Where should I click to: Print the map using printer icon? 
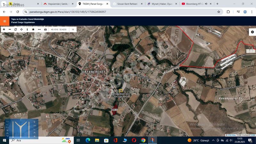point(45,29)
